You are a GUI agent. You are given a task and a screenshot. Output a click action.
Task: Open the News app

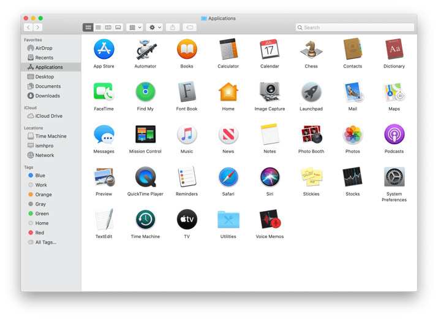click(x=228, y=134)
